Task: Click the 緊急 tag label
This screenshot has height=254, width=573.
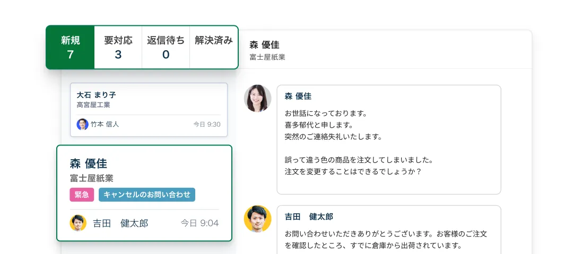Action: [x=82, y=195]
